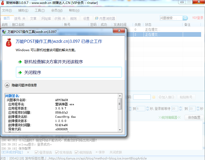Click the VIP登录 link
Screen dimensions: 205x160
coord(197,18)
